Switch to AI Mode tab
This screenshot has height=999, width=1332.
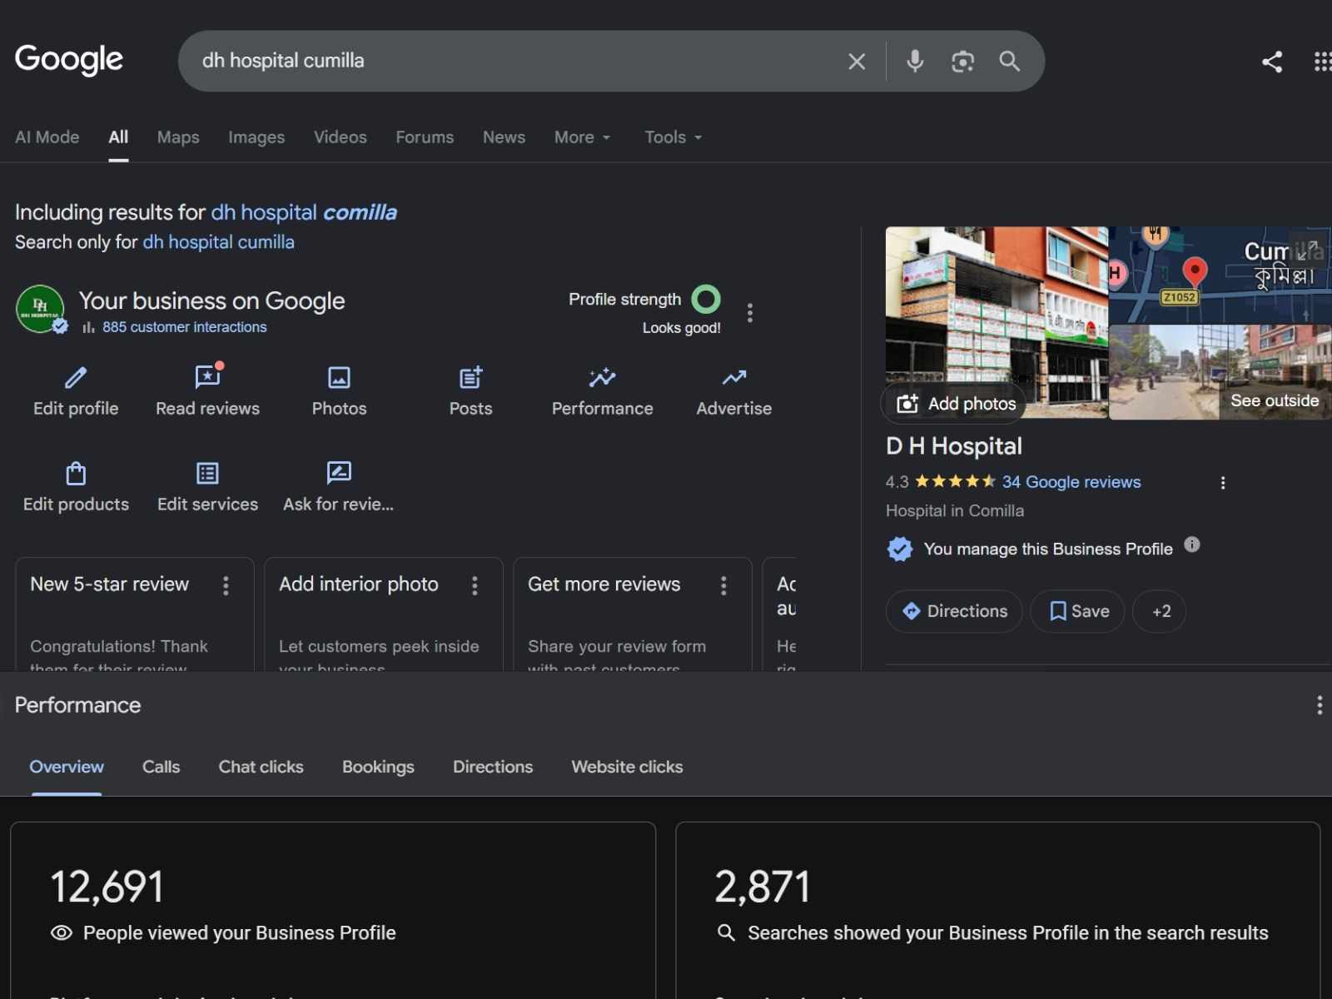pos(47,137)
